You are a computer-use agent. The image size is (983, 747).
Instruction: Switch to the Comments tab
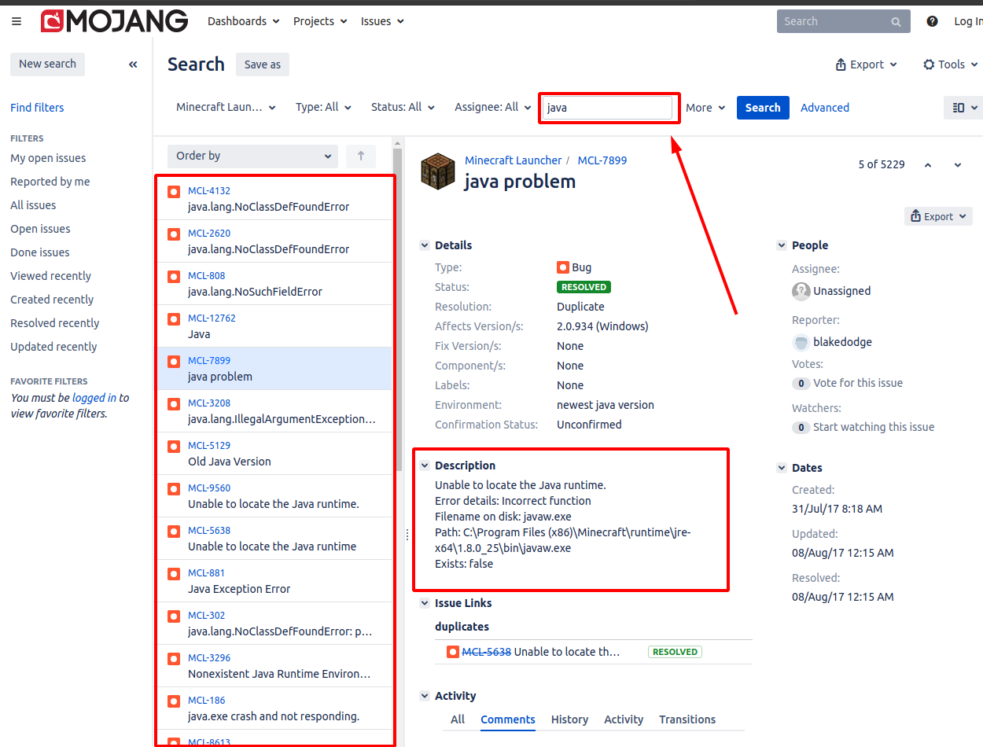(508, 719)
